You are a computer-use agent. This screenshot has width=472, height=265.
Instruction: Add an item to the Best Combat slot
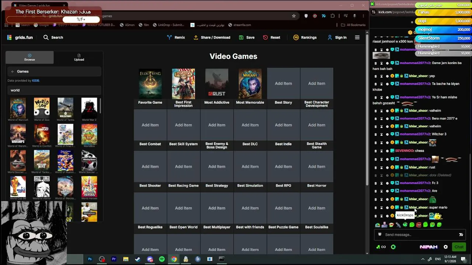pyautogui.click(x=150, y=125)
